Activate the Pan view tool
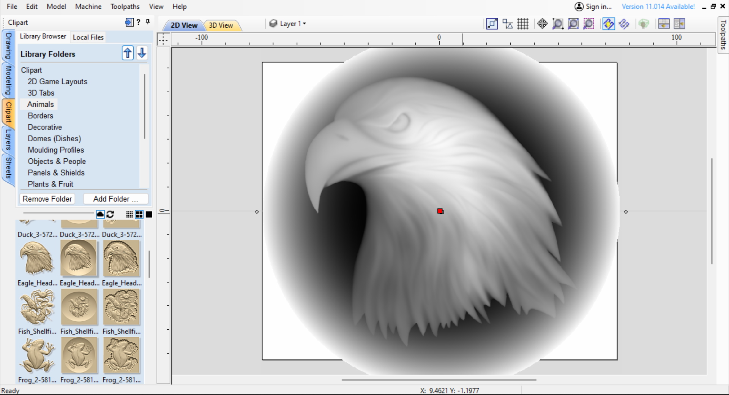Screen dimensions: 729x395 [x=542, y=24]
